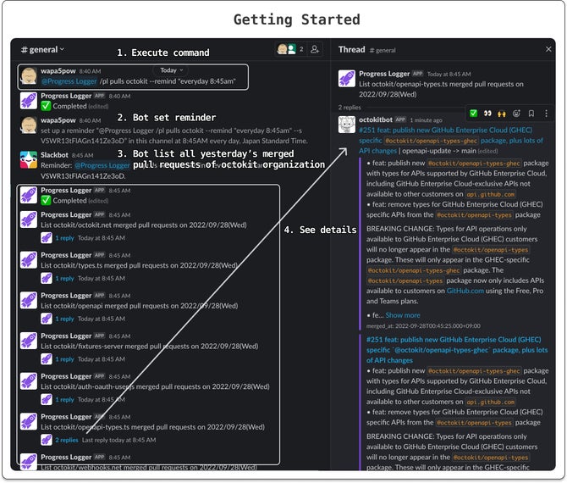React with raised hands emoji
Image resolution: width=567 pixels, height=483 pixels.
502,114
